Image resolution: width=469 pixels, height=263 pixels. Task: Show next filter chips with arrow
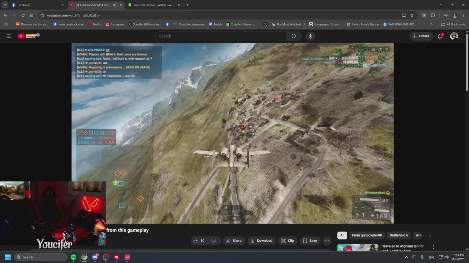429,236
